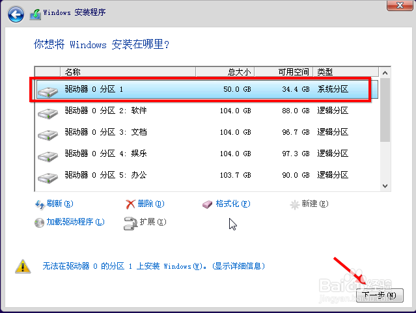The image size is (416, 313).
Task: Click the drive icon of partition 4 娱乐
Action: [48, 156]
